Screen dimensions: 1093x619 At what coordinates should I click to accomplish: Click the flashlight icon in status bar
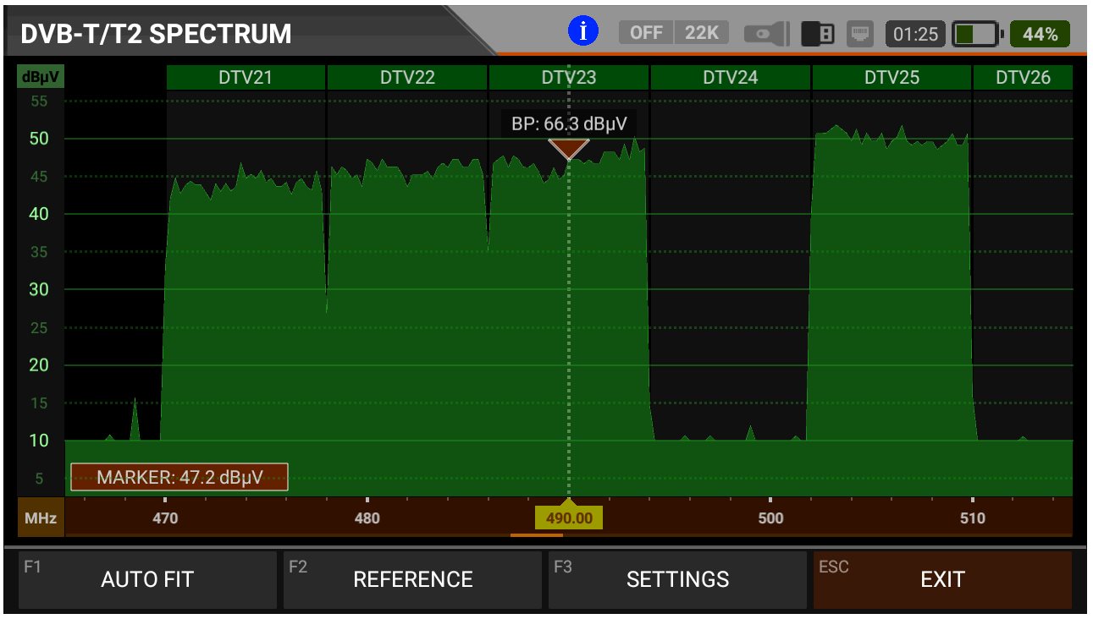tap(766, 34)
